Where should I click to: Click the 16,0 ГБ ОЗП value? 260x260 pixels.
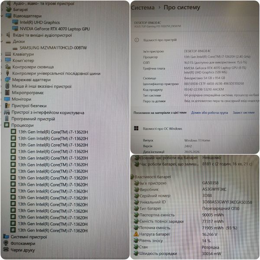(215, 62)
